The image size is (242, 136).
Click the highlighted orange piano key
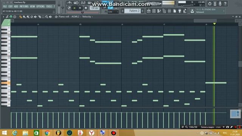click(6, 83)
